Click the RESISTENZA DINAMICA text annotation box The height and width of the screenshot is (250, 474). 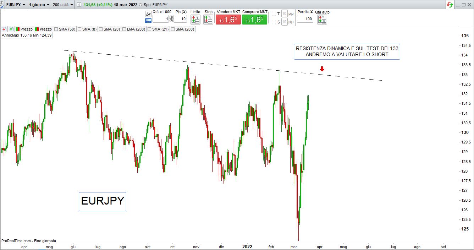click(347, 51)
